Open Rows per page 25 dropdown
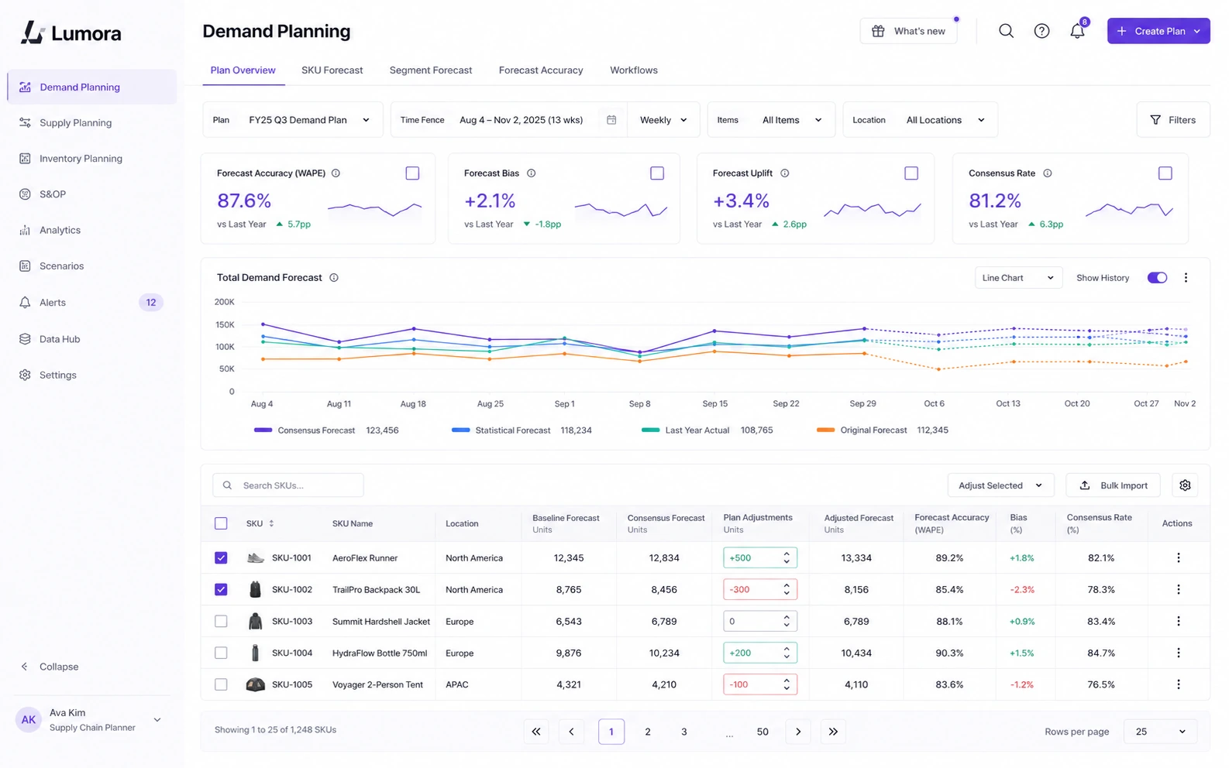This screenshot has height=768, width=1229. coord(1160,732)
